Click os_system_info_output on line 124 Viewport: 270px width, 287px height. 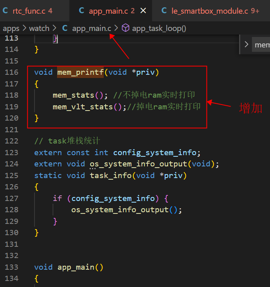(x=139, y=164)
